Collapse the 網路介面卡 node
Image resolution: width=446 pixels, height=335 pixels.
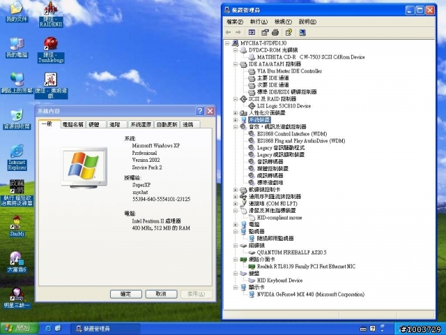[x=236, y=260]
